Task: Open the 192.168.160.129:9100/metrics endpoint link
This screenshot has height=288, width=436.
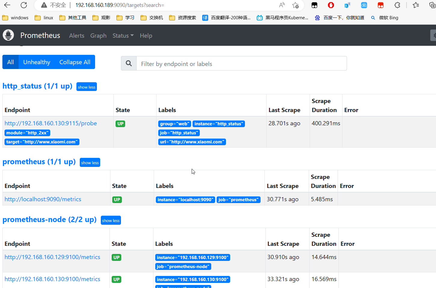Action: [x=52, y=257]
